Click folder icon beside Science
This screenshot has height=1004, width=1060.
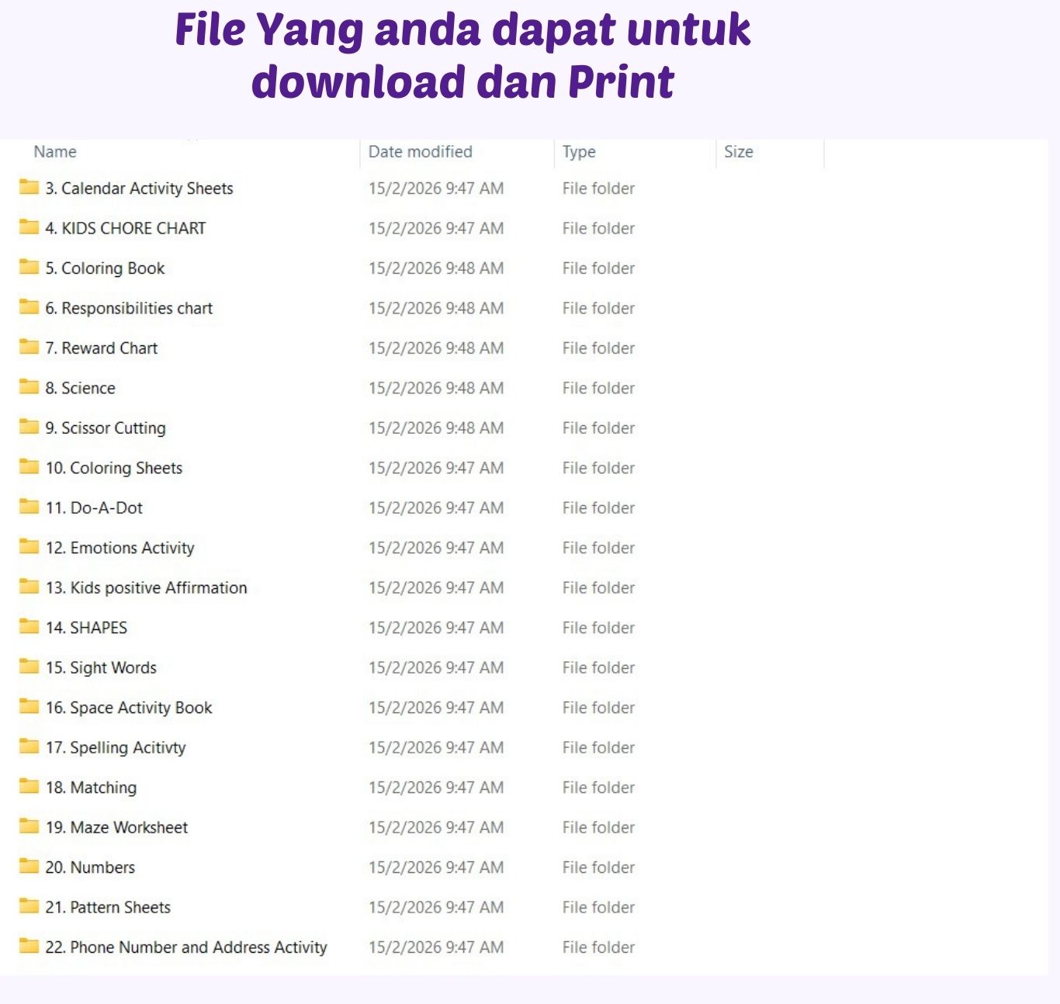pyautogui.click(x=29, y=386)
